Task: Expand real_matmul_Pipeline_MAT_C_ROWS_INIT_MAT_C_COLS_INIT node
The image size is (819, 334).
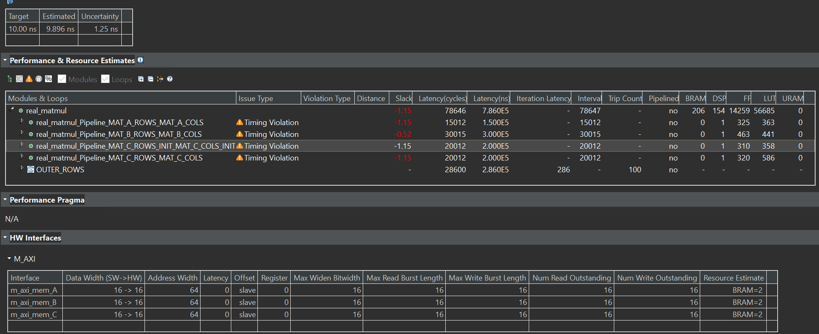Action: coord(22,144)
